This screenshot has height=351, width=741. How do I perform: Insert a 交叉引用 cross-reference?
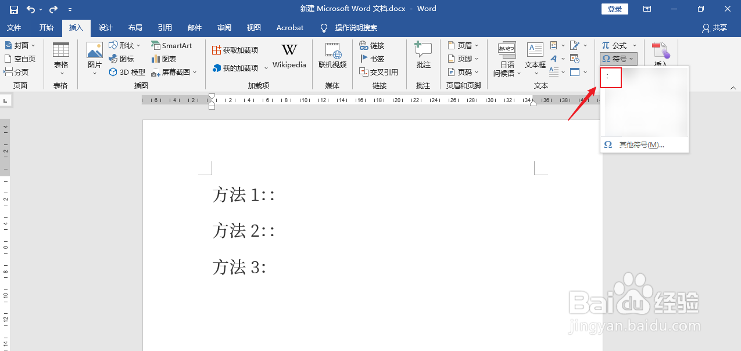[378, 72]
